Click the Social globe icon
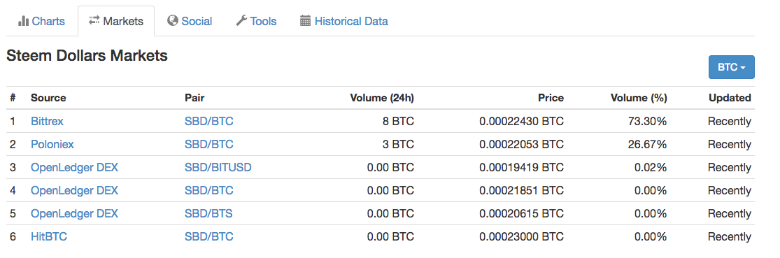780x258 pixels. [173, 21]
